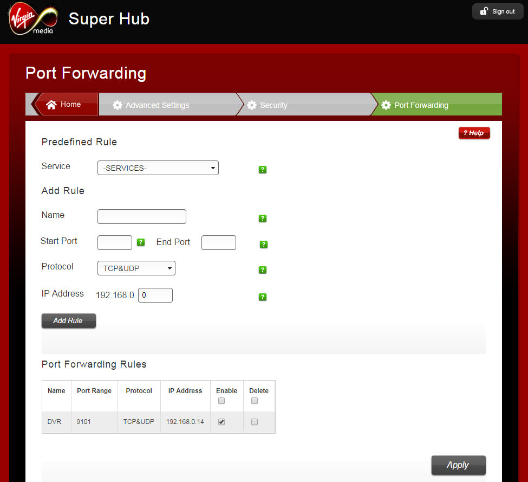Click the rule Name text field
528x482 pixels.
[x=141, y=217]
